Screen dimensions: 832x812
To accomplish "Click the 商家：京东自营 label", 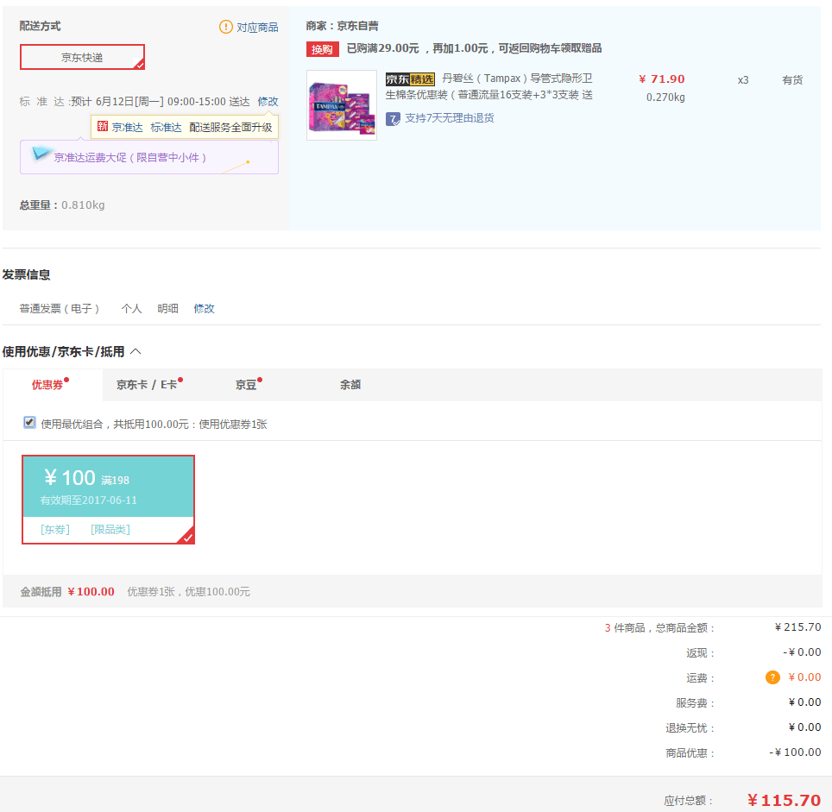I will pos(343,26).
